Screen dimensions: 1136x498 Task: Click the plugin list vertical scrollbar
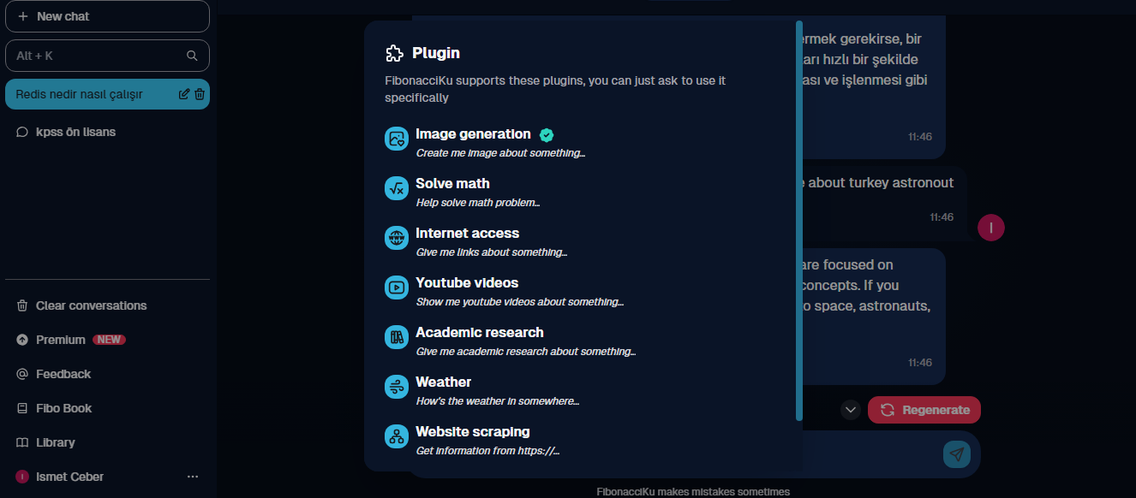coord(799,221)
